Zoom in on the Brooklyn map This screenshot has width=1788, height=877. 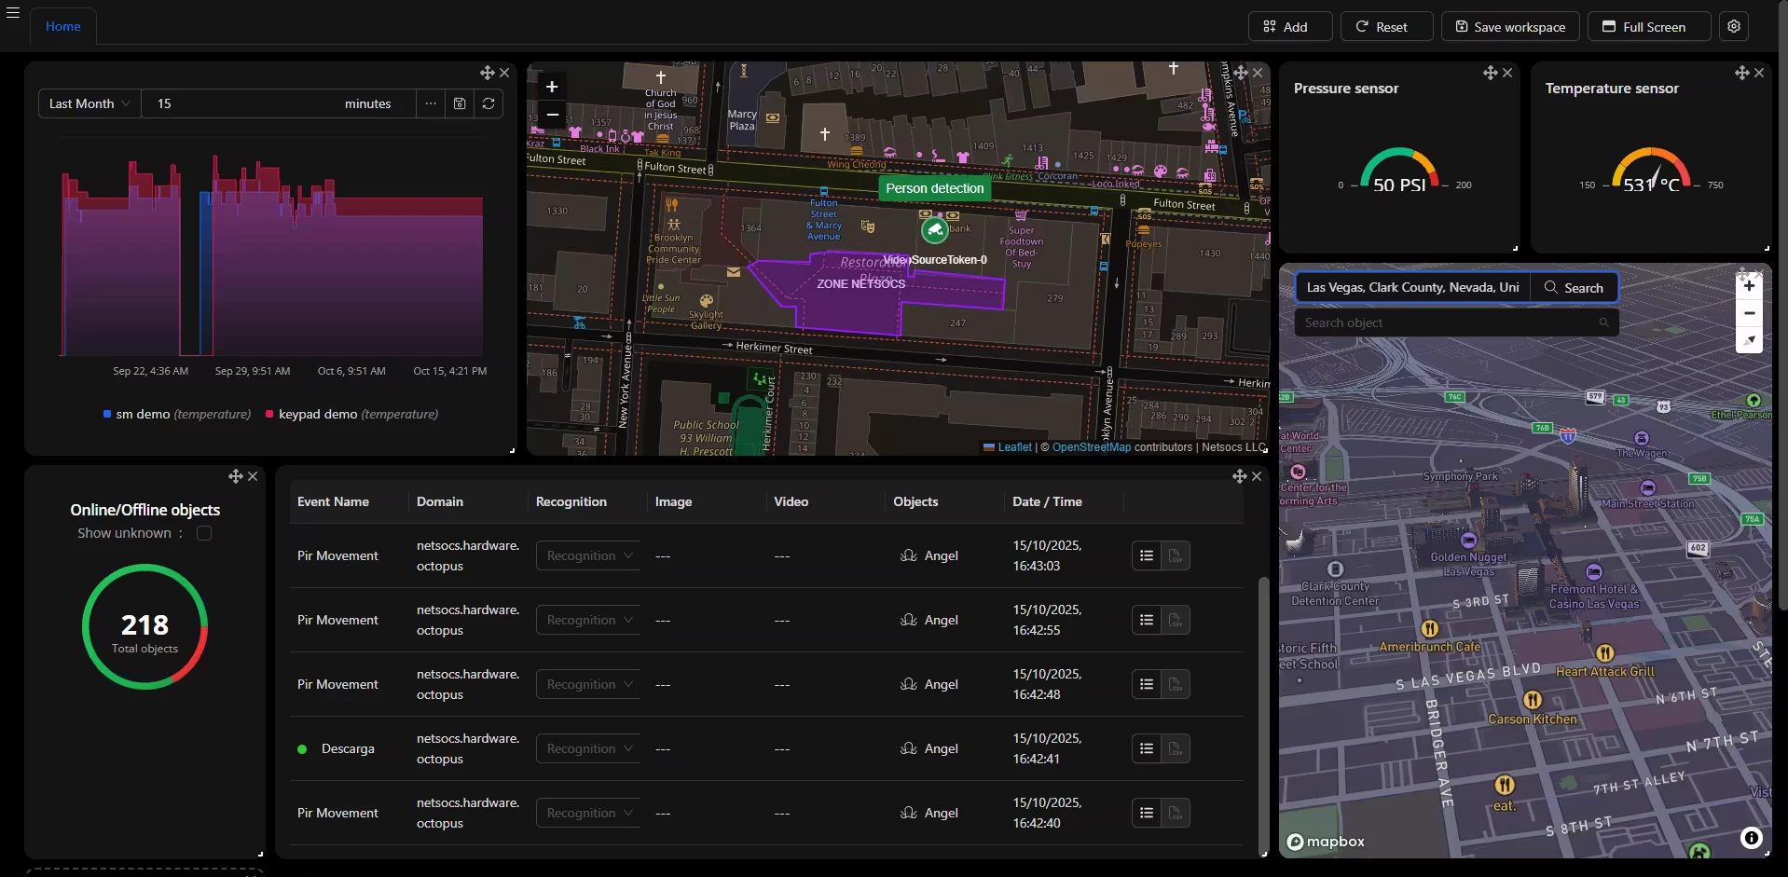click(x=552, y=87)
